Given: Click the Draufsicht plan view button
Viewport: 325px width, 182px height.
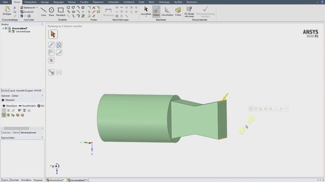Looking at the screenshot, I should point(27,12).
